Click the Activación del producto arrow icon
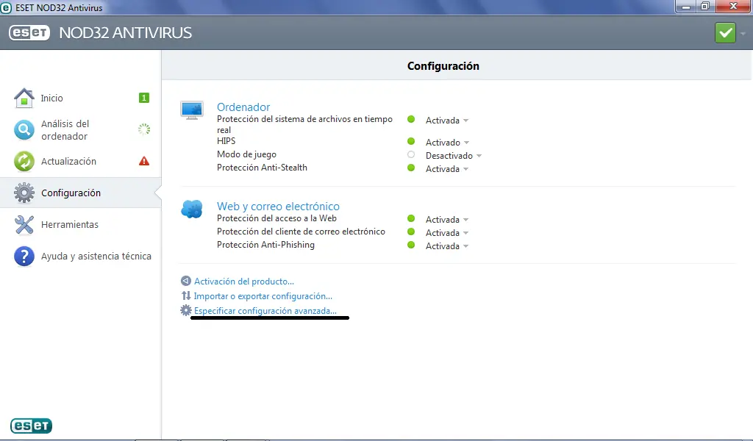This screenshot has height=441, width=753. tap(186, 281)
